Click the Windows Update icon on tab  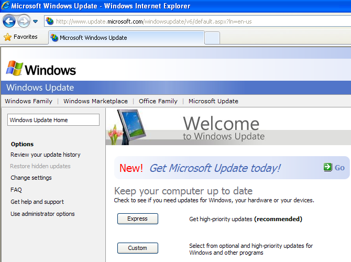point(54,38)
